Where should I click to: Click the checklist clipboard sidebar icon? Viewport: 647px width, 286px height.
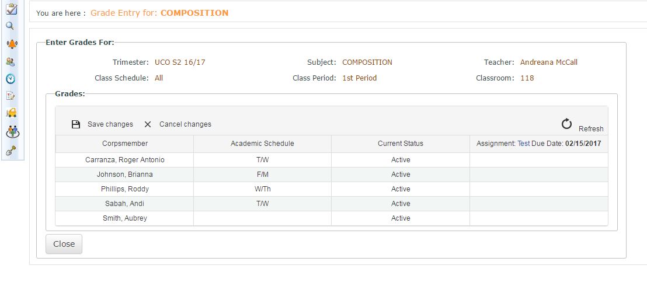tap(11, 9)
